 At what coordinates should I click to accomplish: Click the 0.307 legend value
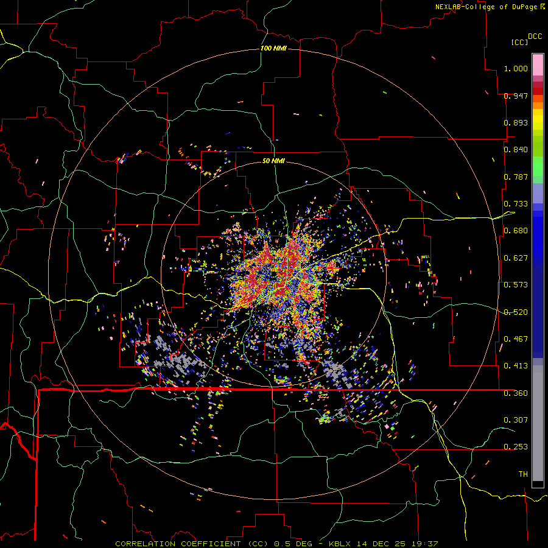click(x=516, y=420)
